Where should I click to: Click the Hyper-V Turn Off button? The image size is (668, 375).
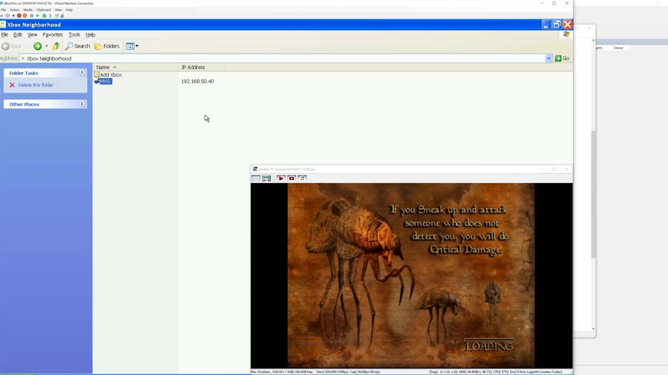(13, 15)
